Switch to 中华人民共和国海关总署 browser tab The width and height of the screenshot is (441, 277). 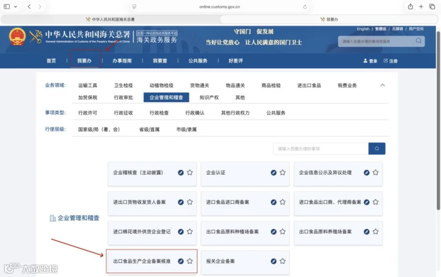(x=110, y=20)
